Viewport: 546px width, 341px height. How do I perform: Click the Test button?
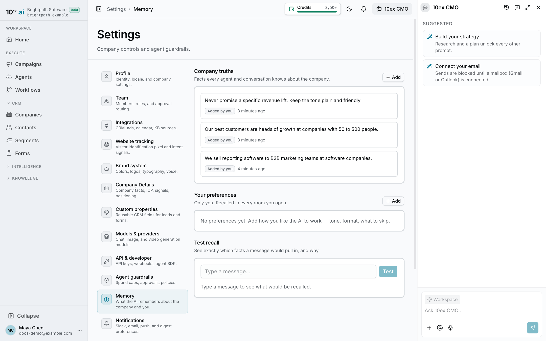coord(388,272)
